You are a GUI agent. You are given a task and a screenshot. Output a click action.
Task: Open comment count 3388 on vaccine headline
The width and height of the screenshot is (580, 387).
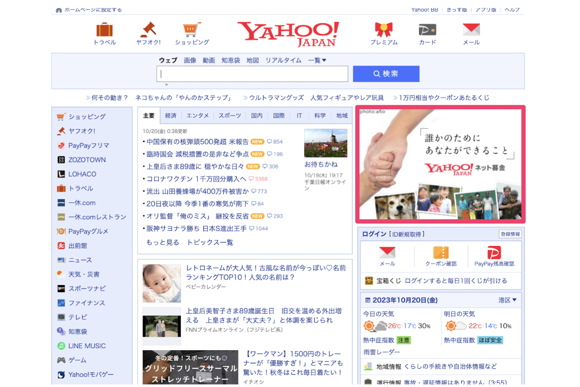(x=258, y=179)
